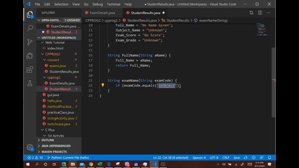Open notifications bell in status bar

point(270,158)
